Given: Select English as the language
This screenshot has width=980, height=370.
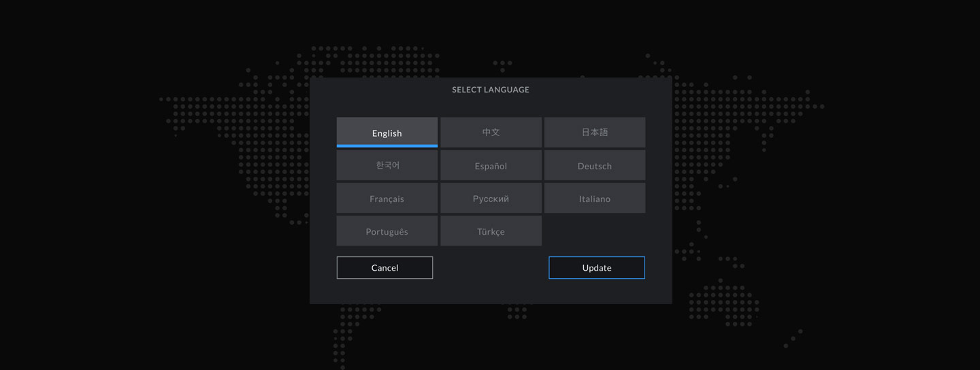Looking at the screenshot, I should pos(387,132).
